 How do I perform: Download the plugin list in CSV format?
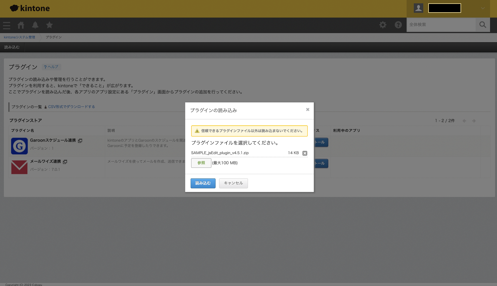(71, 107)
